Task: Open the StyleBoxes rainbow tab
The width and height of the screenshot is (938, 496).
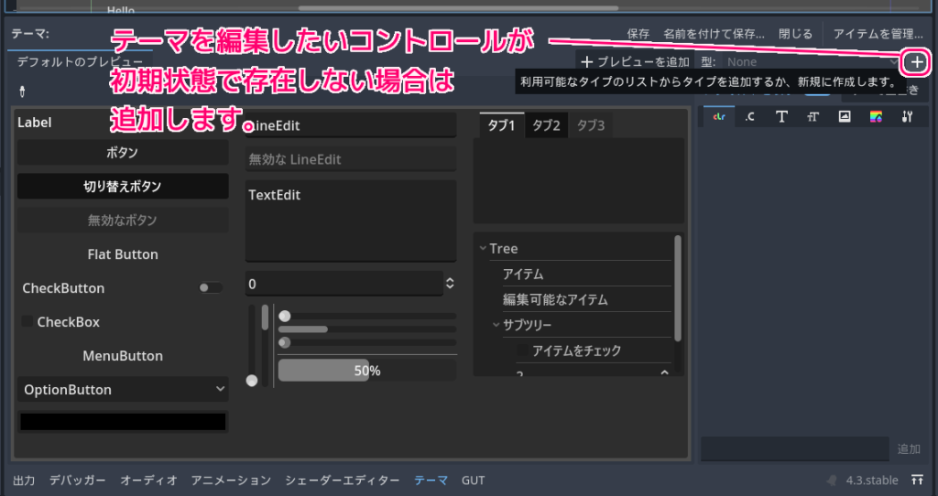Action: click(876, 116)
